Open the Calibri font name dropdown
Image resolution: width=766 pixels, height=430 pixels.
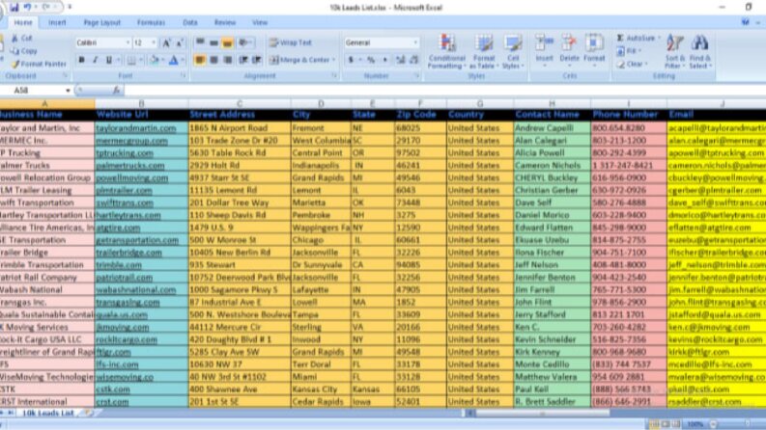128,42
